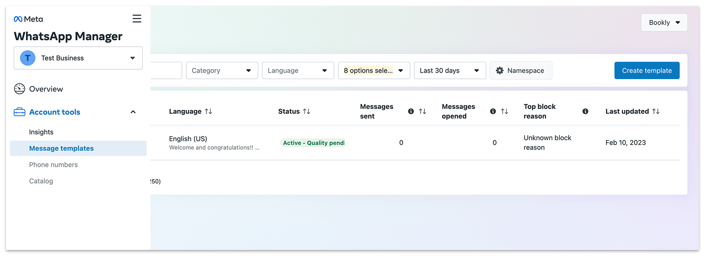705x256 pixels.
Task: Open Catalog in sidebar
Action: [41, 181]
